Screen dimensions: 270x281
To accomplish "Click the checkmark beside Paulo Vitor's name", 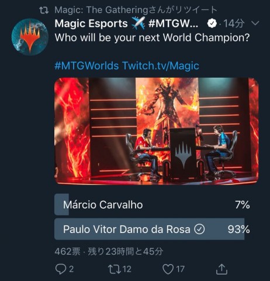I will [x=199, y=229].
